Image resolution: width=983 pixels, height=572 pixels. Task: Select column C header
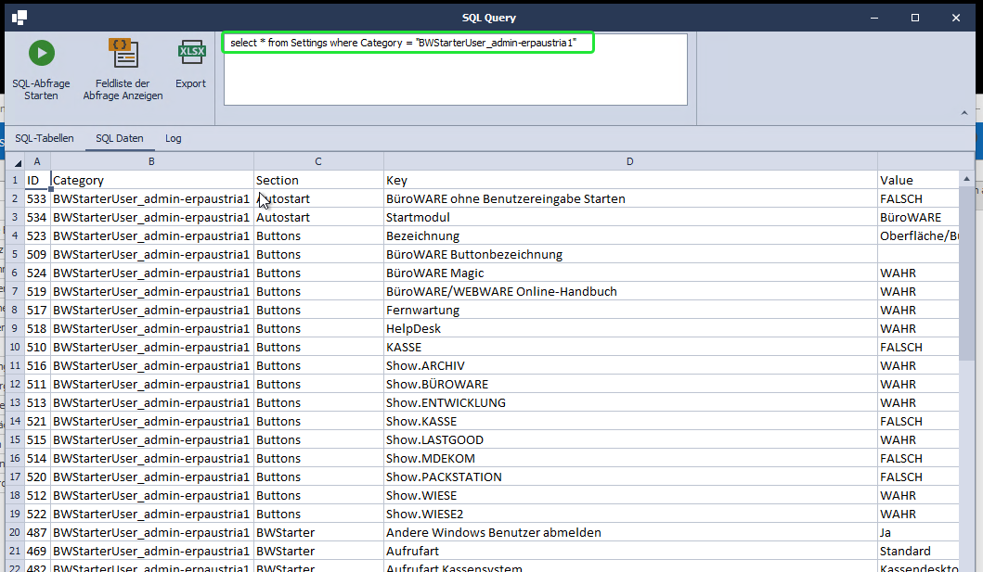318,161
